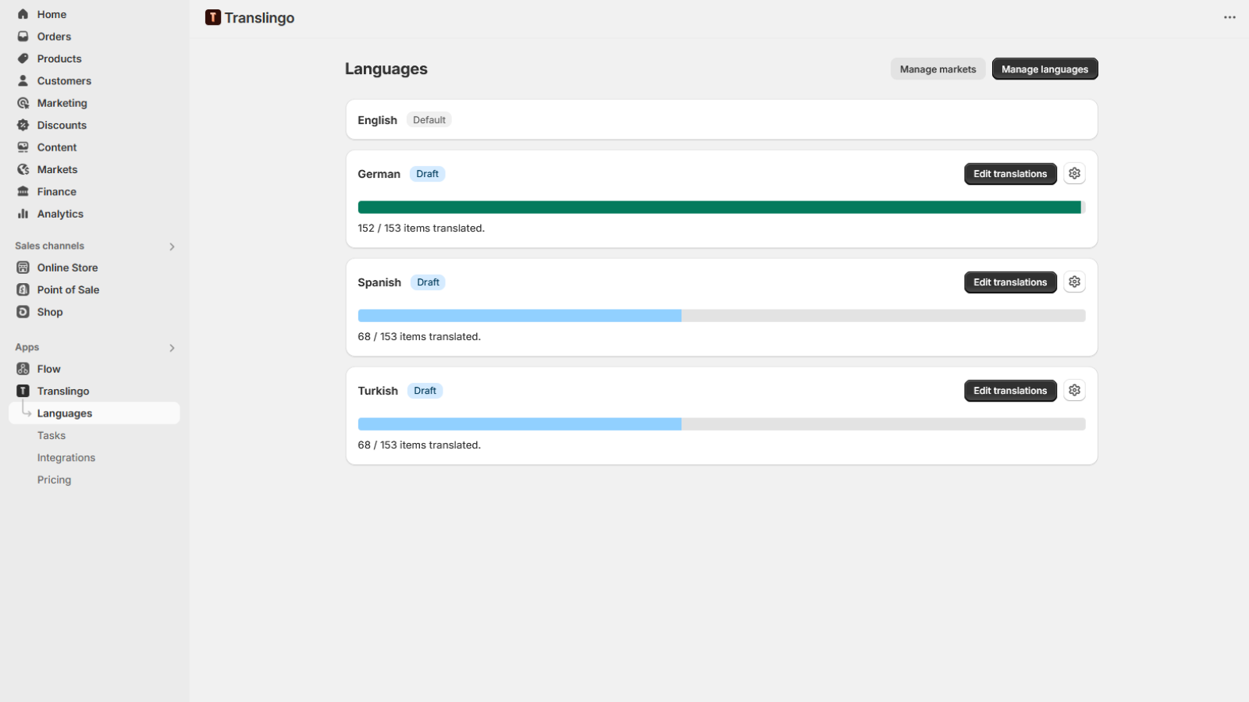Open Markets in the sidebar
The height and width of the screenshot is (702, 1249).
point(57,169)
